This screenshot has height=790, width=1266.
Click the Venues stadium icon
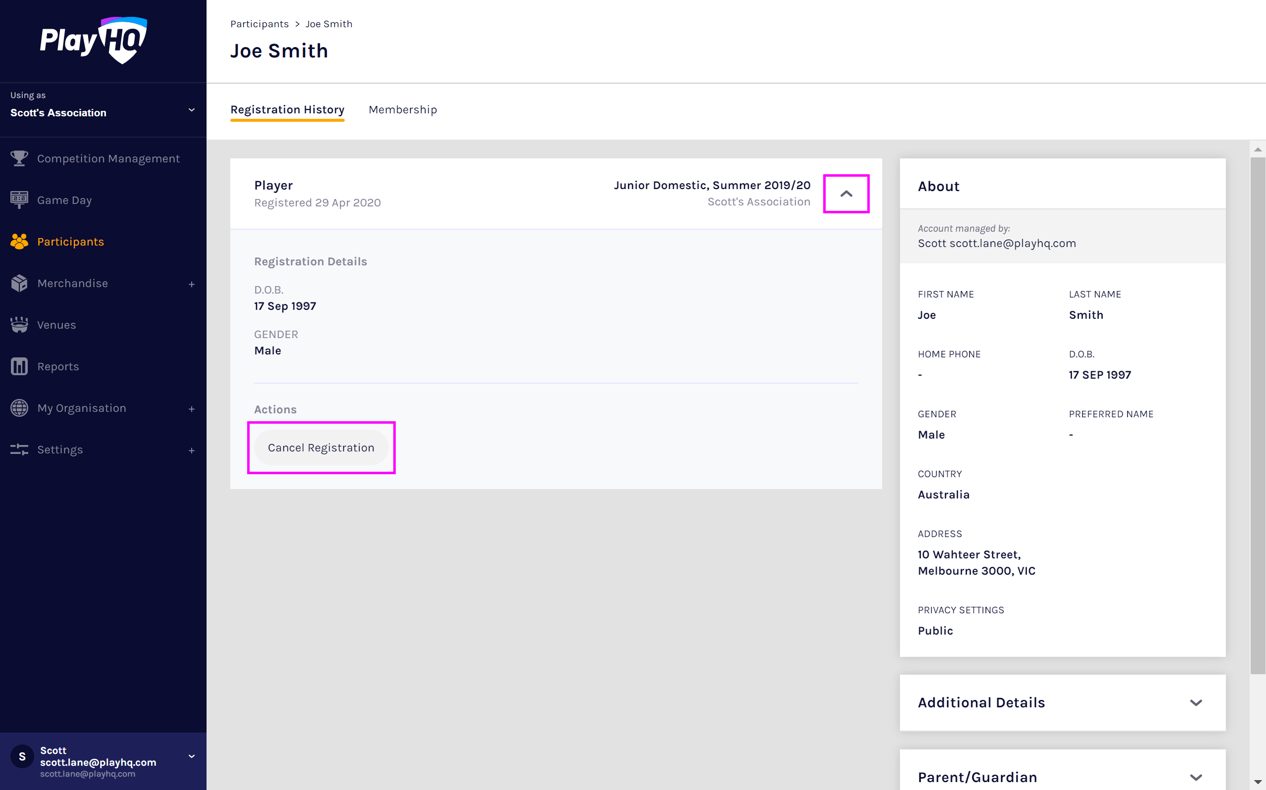click(19, 325)
